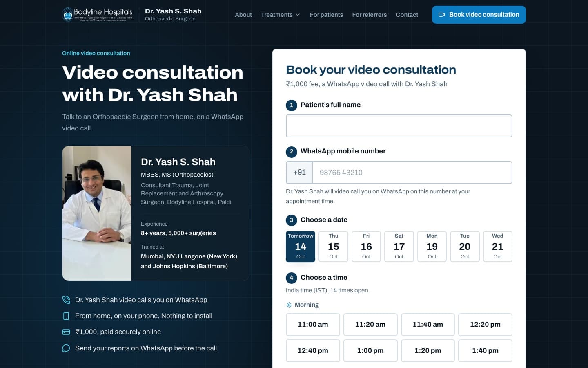588x368 pixels.
Task: Pick the 1:00 pm time slot
Action: coord(370,351)
